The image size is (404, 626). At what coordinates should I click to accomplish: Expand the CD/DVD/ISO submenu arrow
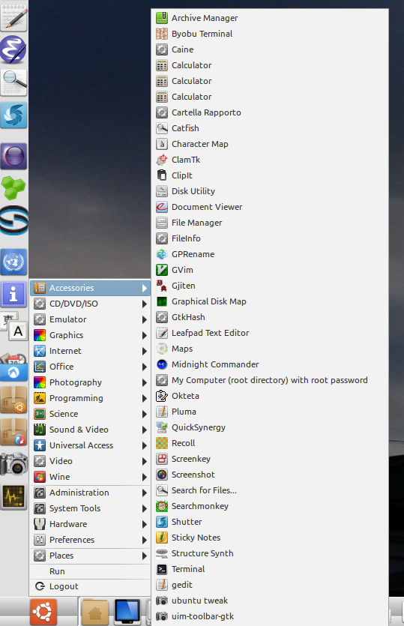145,304
